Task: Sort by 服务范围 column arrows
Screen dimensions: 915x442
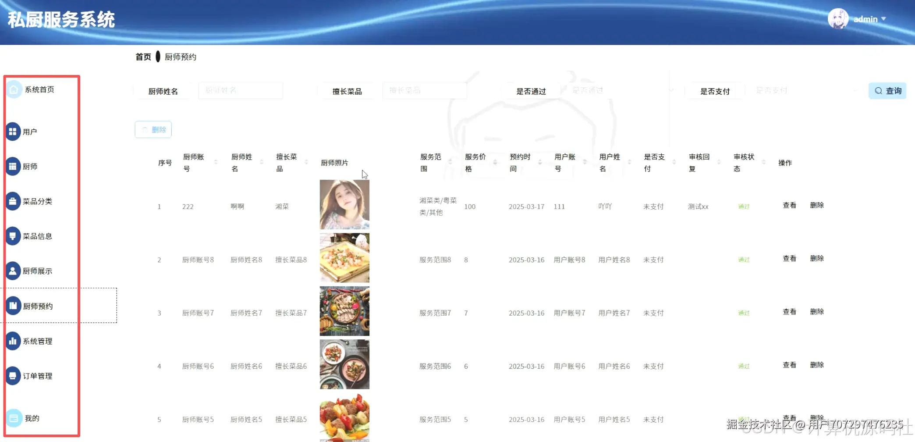Action: point(450,163)
